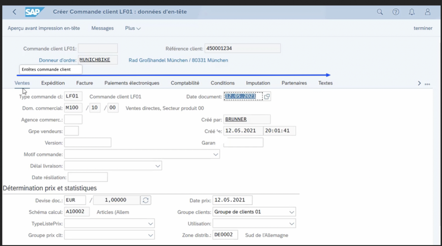Click the back arrow in header
The height and width of the screenshot is (246, 442).
point(14,12)
